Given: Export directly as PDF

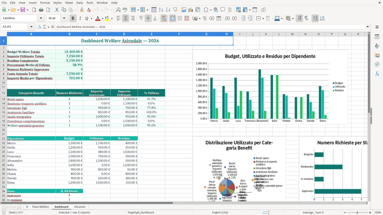Looking at the screenshot, I should tap(34, 10).
